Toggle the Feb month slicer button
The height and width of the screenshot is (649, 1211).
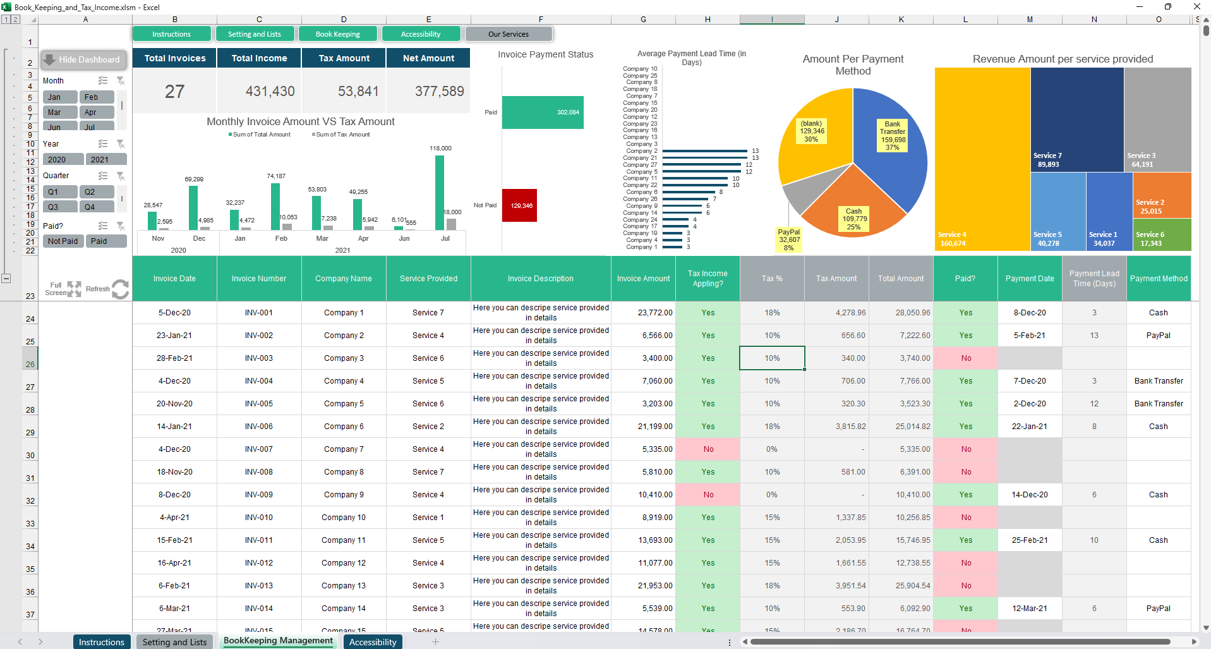[x=97, y=97]
